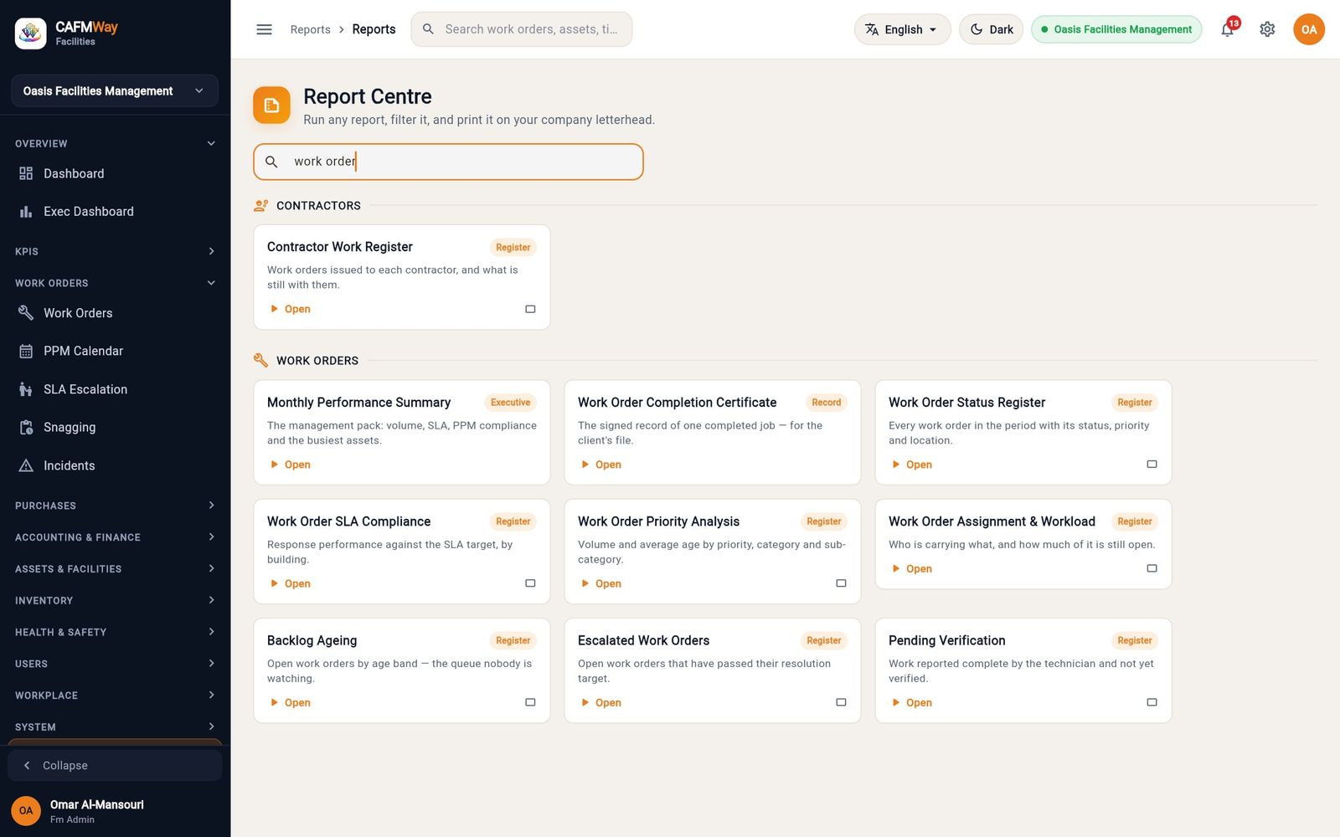Screen dimensions: 1340x837
Task: Click the PPM Calendar icon
Action: pos(26,352)
